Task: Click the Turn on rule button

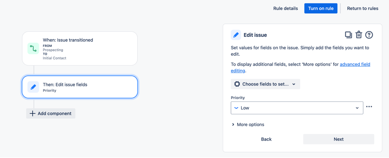Action: click(320, 8)
